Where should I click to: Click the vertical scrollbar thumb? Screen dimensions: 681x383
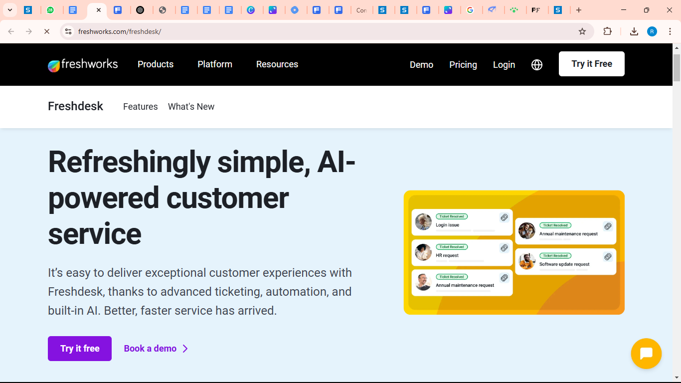677,67
